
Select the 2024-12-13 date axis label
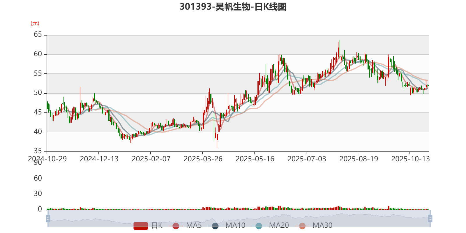(99, 159)
